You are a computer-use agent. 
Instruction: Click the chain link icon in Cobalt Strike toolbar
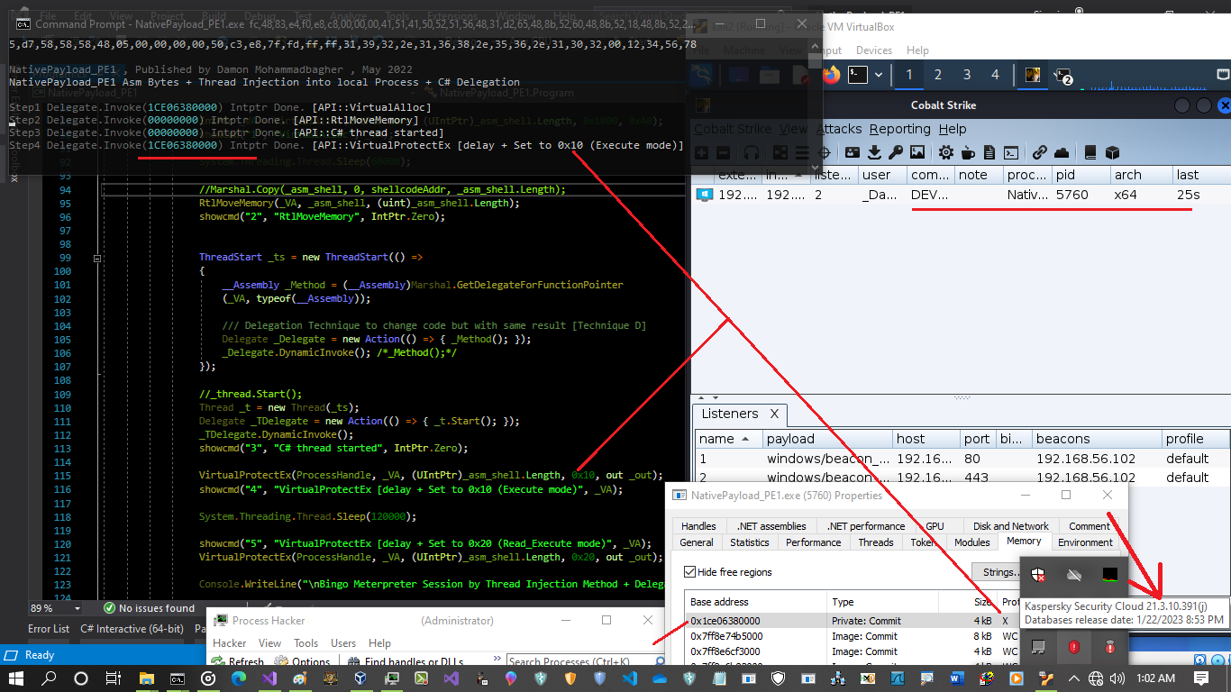point(1039,152)
